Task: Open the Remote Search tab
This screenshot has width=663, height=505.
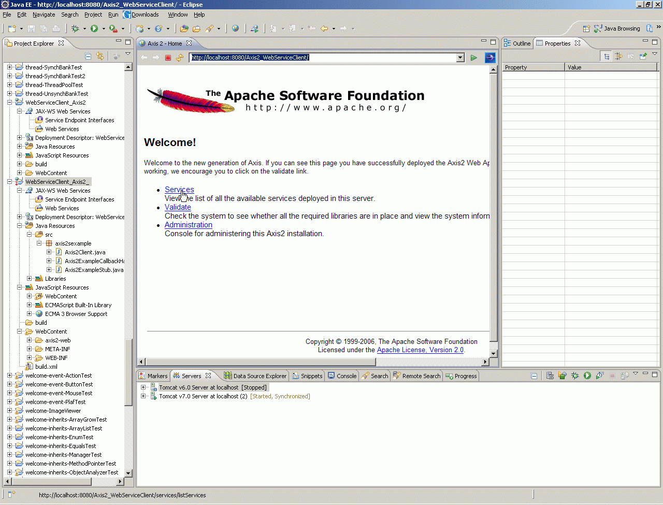Action: [417, 376]
